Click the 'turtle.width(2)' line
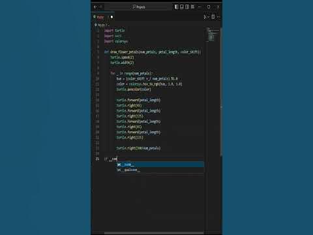The height and width of the screenshot is (235, 313). (x=122, y=63)
